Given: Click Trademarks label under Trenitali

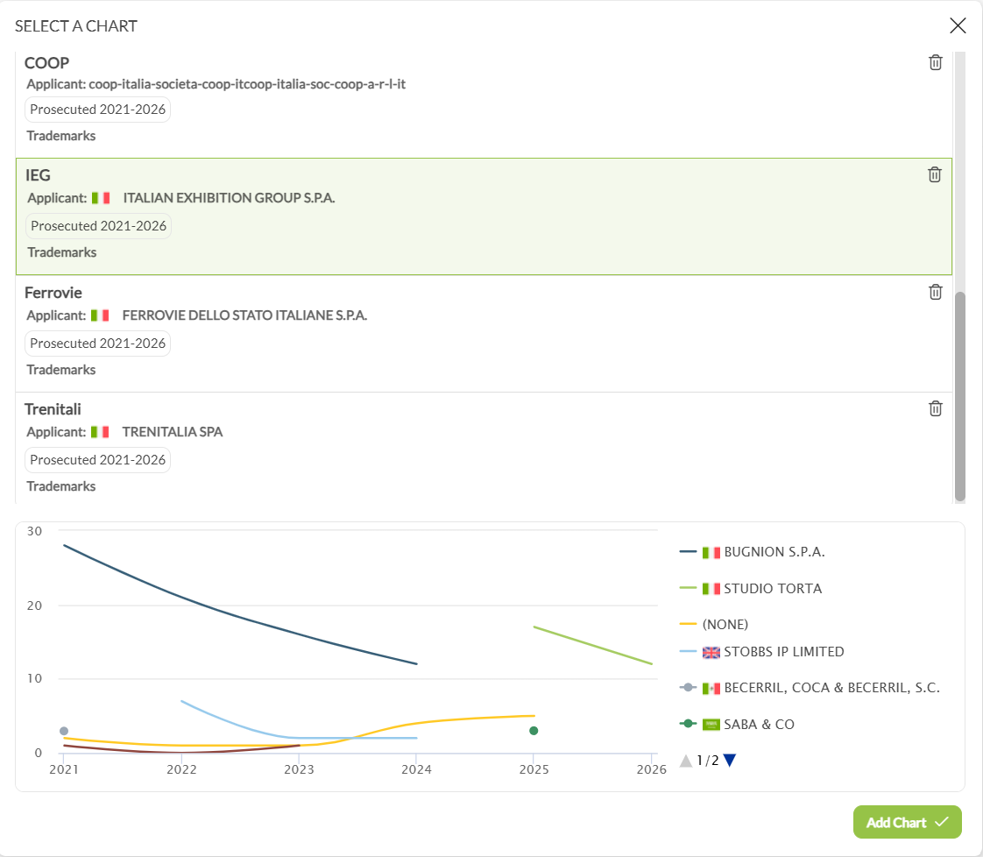Looking at the screenshot, I should tap(60, 486).
